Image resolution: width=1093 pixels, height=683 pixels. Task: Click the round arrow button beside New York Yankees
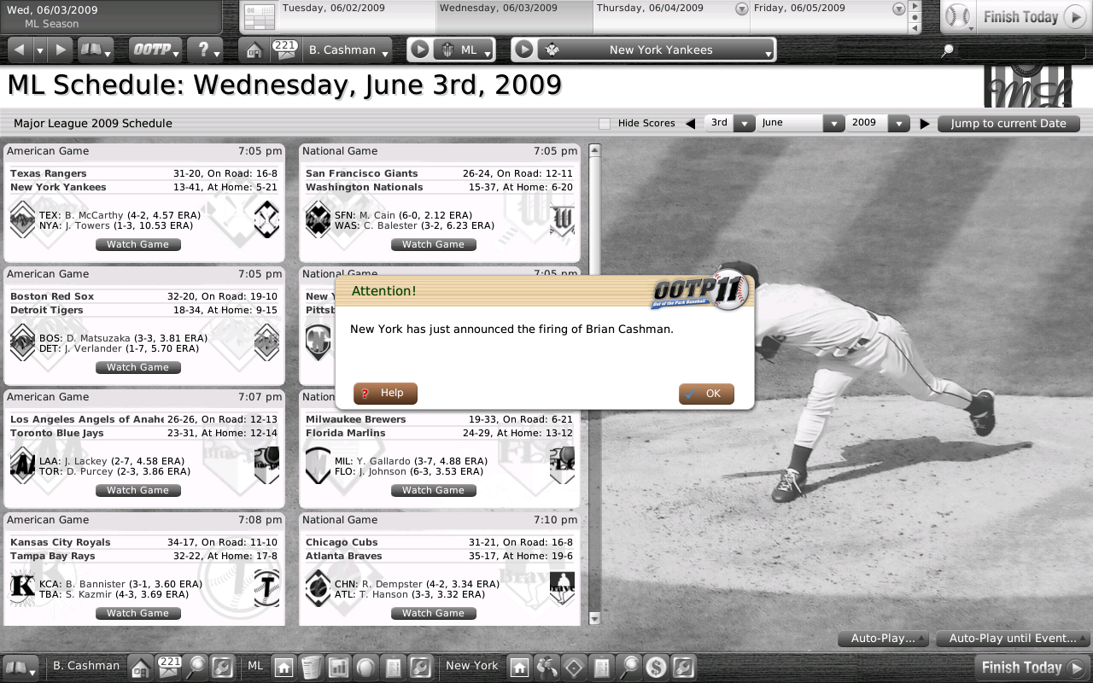pos(524,50)
